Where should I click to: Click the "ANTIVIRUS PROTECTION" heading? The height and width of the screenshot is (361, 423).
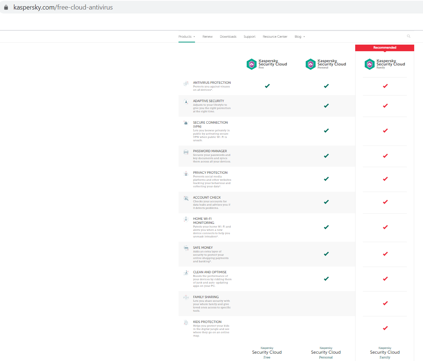(x=212, y=83)
